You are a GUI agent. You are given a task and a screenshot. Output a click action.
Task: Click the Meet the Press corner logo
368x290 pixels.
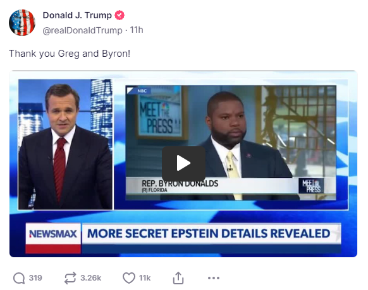311,186
